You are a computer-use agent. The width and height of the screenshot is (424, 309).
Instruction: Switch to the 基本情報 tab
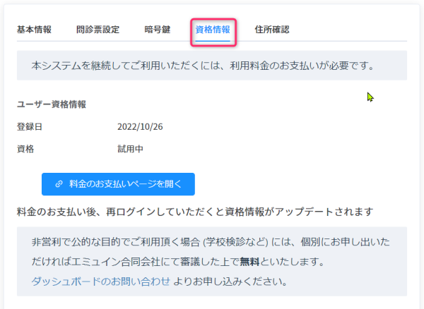34,30
